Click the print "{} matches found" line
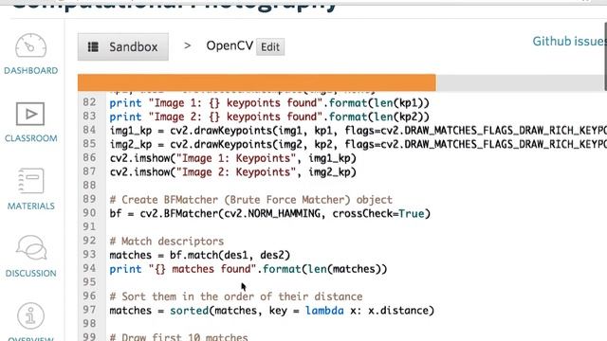 248,269
